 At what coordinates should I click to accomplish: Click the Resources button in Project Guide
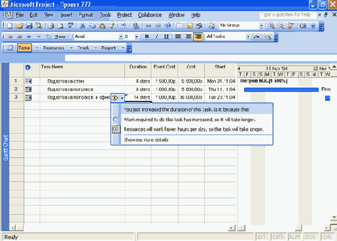(54, 48)
